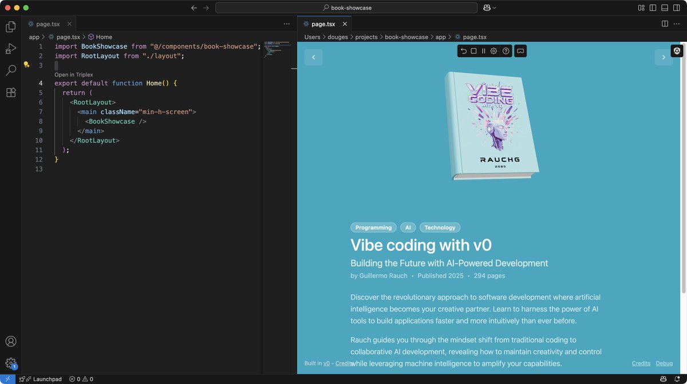Click the remote window indicator in status bar
The height and width of the screenshot is (384, 687).
7,379
